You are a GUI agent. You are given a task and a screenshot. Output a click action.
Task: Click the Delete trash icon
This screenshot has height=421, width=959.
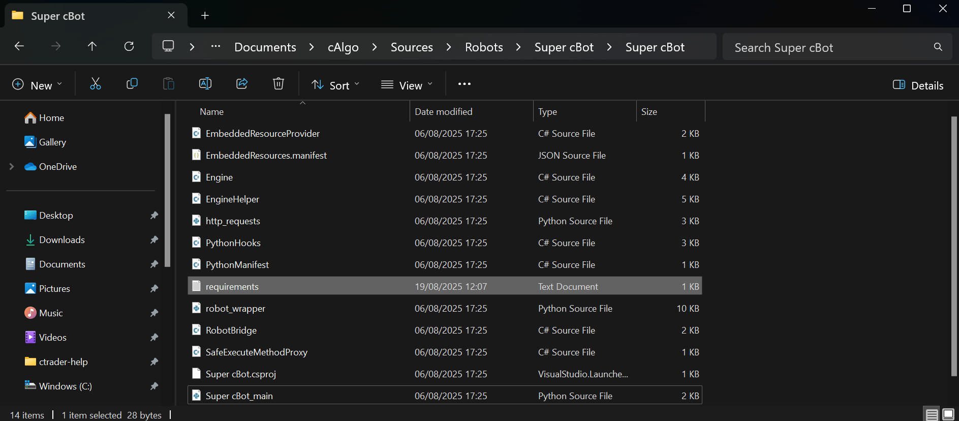pyautogui.click(x=279, y=84)
